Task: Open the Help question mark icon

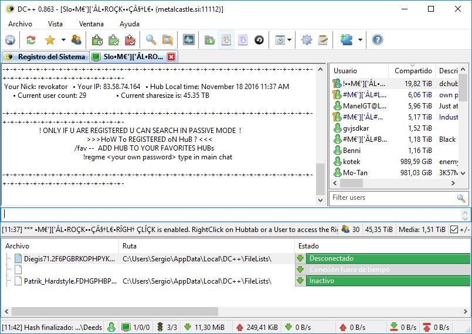Action: click(x=378, y=40)
